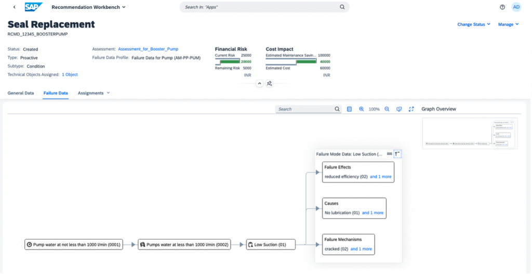Pin the header with the pin icon

click(x=269, y=83)
